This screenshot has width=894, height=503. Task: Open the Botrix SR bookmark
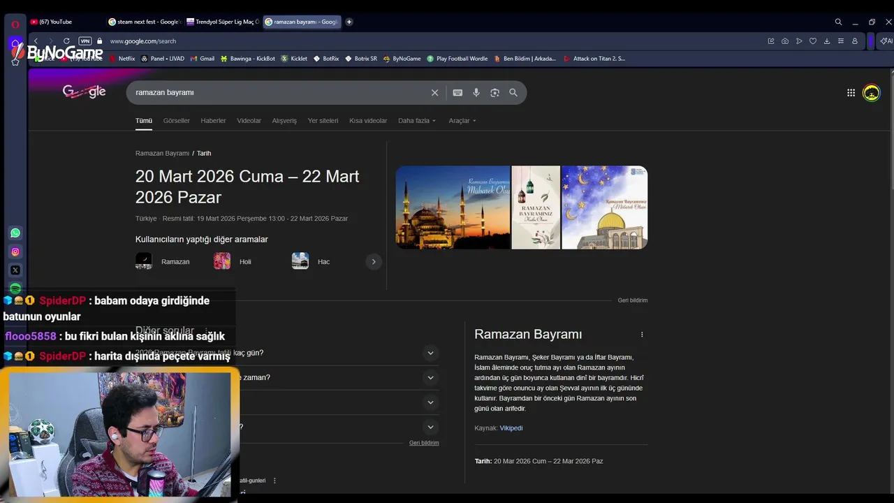361,59
